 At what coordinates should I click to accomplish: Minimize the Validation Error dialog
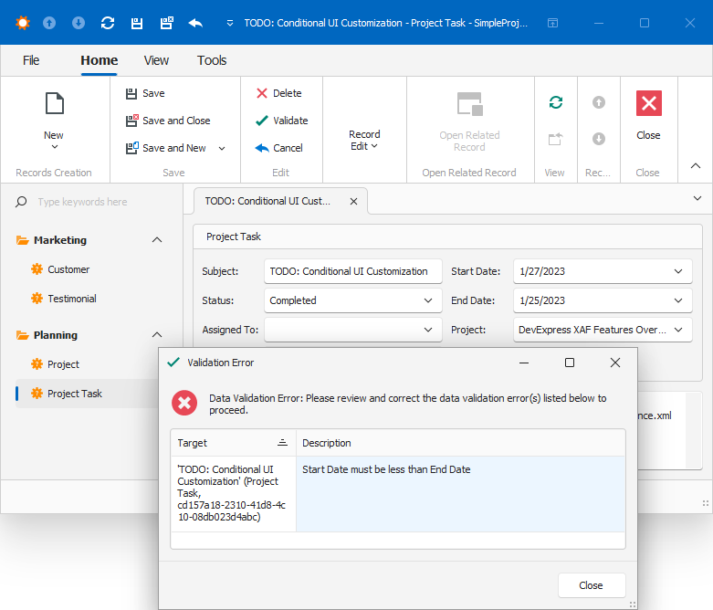tap(524, 363)
